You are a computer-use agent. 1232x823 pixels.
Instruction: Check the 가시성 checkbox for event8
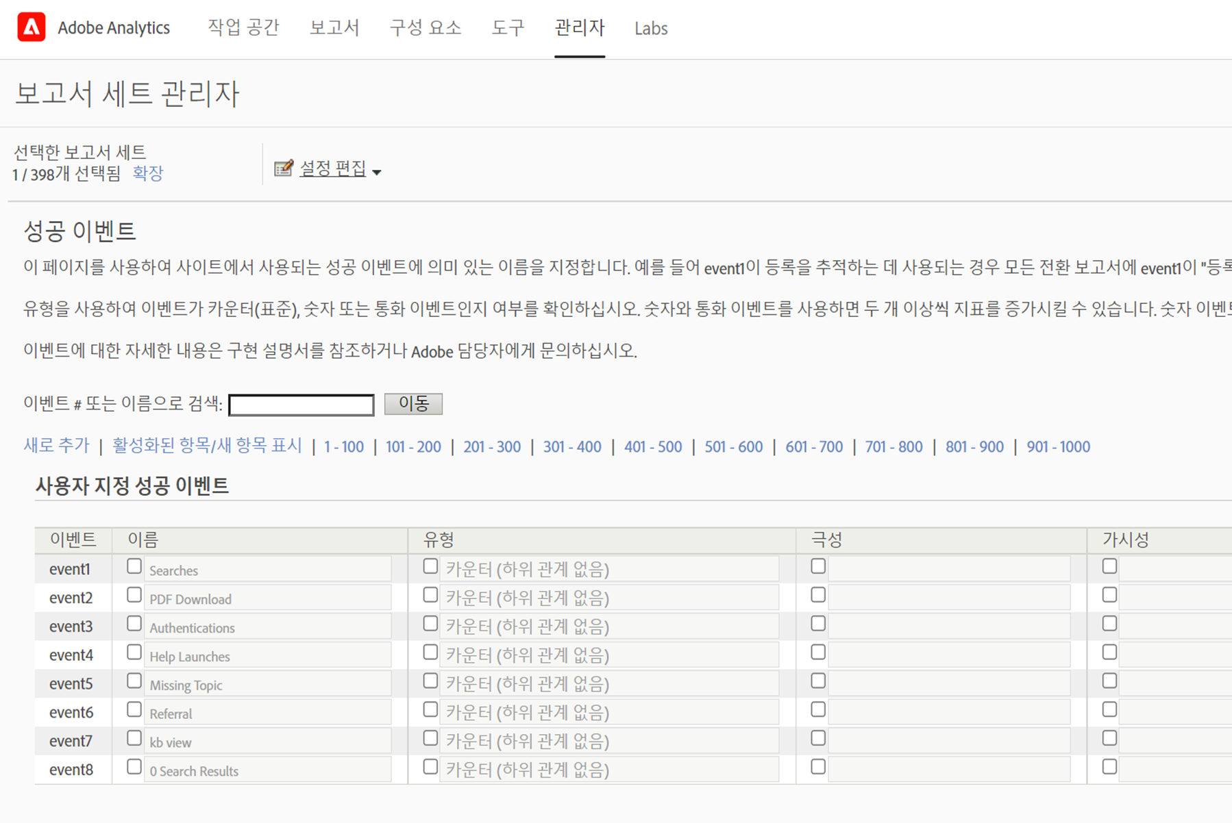(1109, 768)
